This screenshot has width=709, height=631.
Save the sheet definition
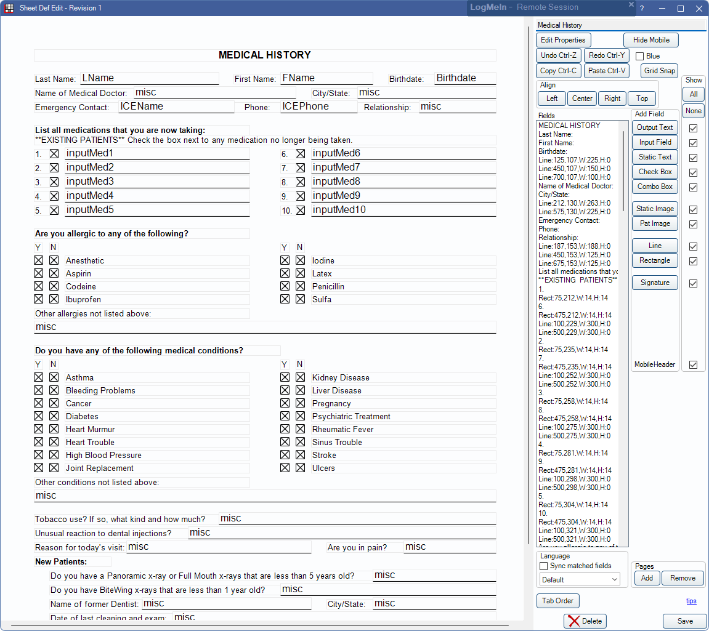point(684,621)
